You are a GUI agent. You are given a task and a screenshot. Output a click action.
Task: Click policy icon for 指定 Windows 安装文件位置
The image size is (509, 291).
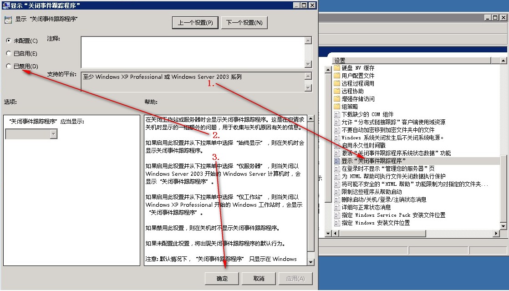[x=337, y=223]
